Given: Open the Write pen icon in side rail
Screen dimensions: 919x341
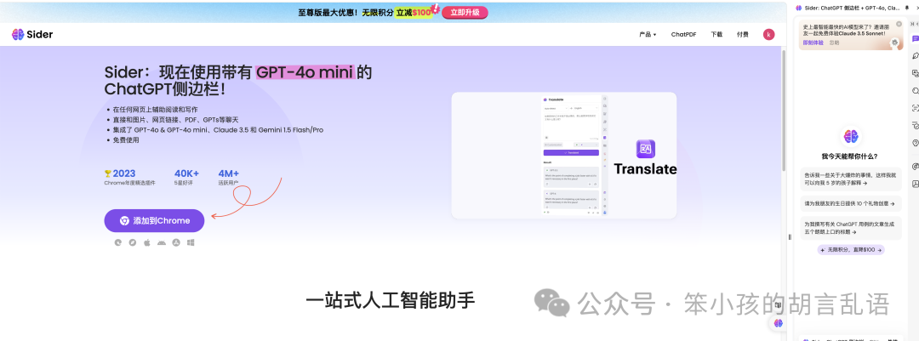Looking at the screenshot, I should pos(916,56).
